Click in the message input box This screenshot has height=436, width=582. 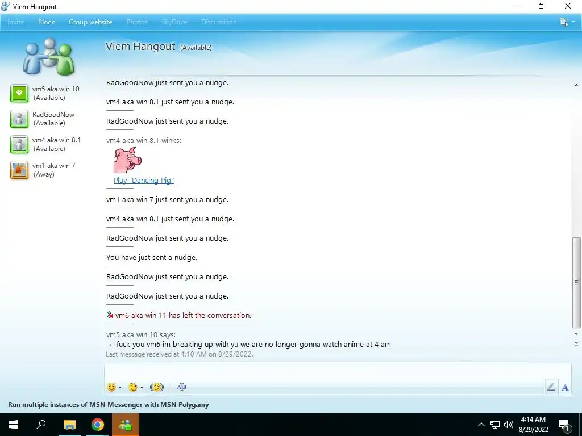pyautogui.click(x=338, y=371)
